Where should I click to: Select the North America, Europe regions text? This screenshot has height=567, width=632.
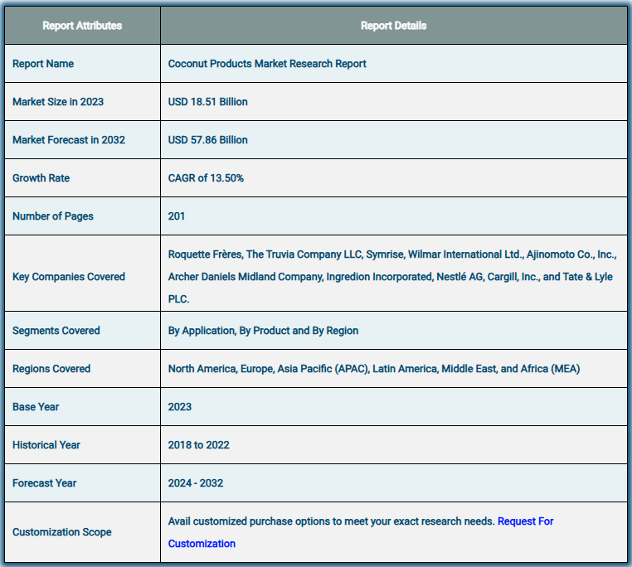click(373, 369)
